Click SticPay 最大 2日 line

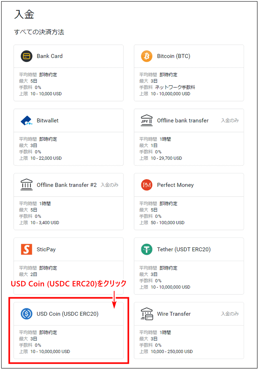(28, 274)
